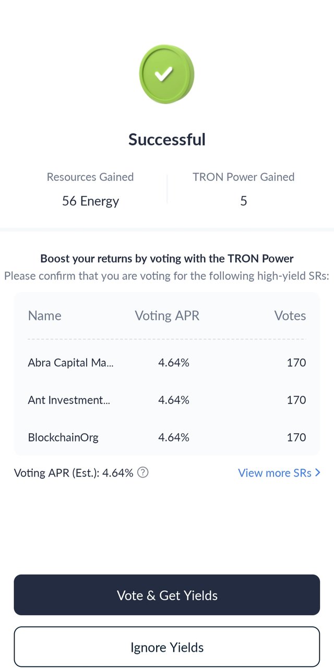The image size is (334, 671).
Task: Select the Ant Investment... SR row
Action: [166, 400]
